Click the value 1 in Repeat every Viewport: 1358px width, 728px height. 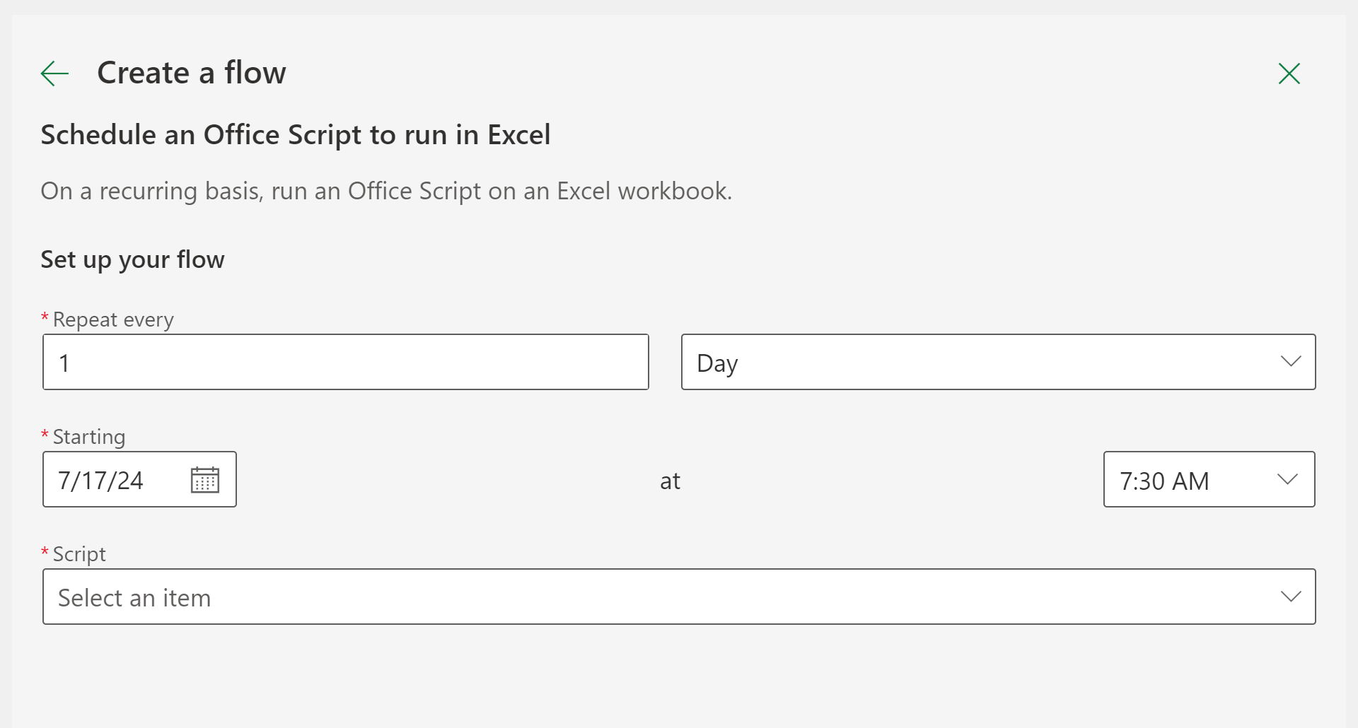click(64, 363)
